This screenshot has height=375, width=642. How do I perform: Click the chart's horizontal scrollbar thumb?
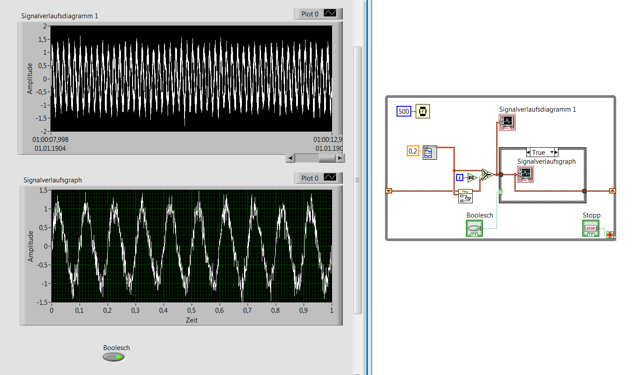tap(307, 158)
